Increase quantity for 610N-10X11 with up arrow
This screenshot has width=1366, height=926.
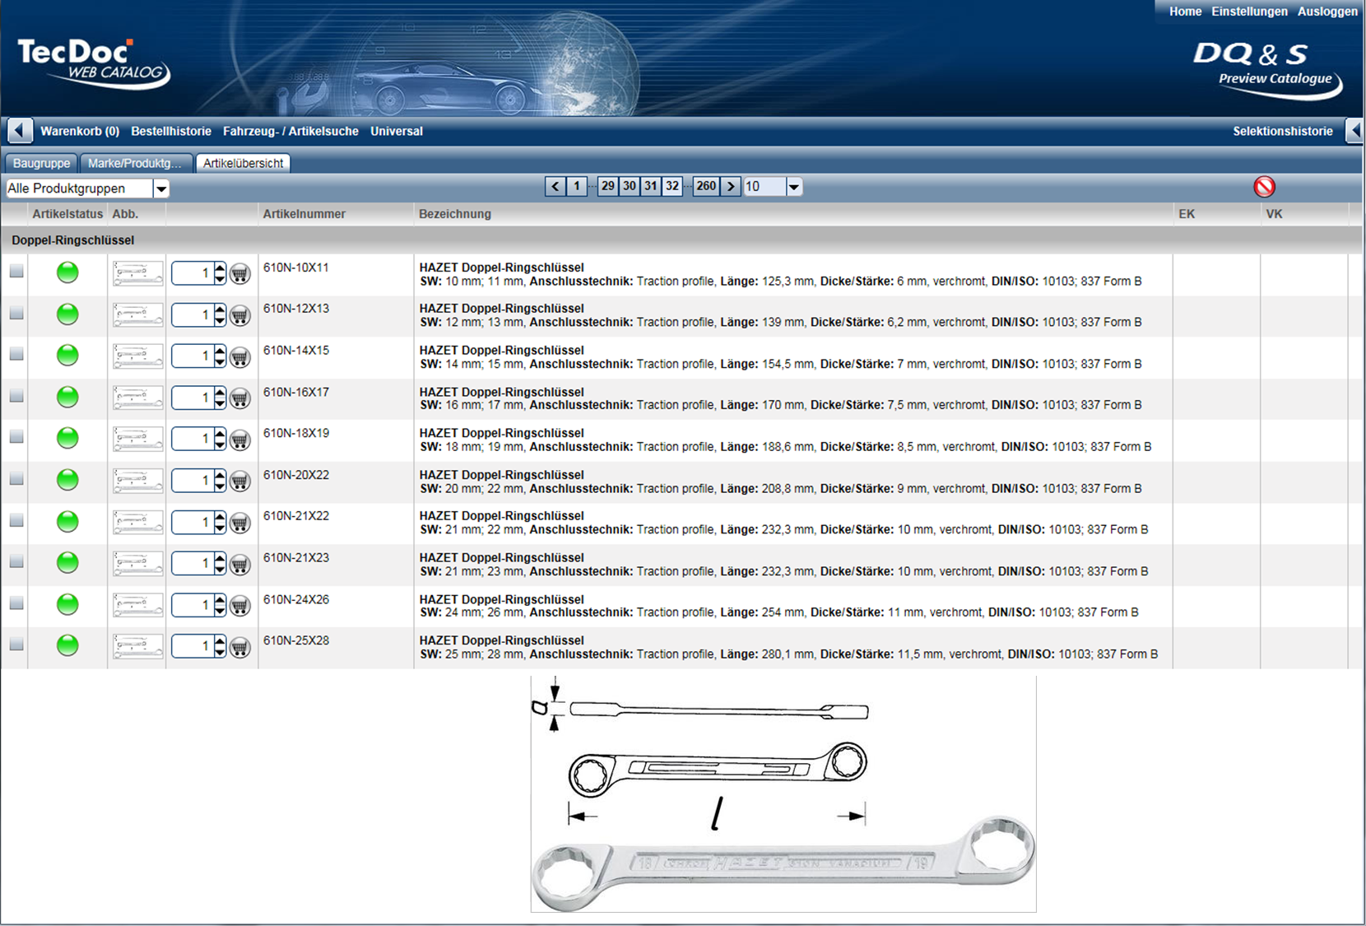tap(220, 268)
